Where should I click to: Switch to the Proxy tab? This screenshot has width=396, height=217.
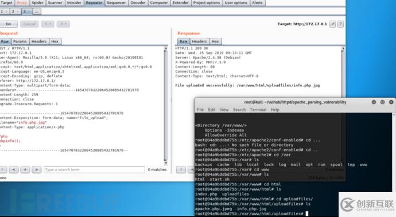click(x=22, y=3)
